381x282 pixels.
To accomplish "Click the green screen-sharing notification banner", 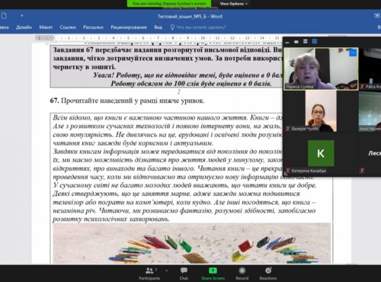I will 169,4.
